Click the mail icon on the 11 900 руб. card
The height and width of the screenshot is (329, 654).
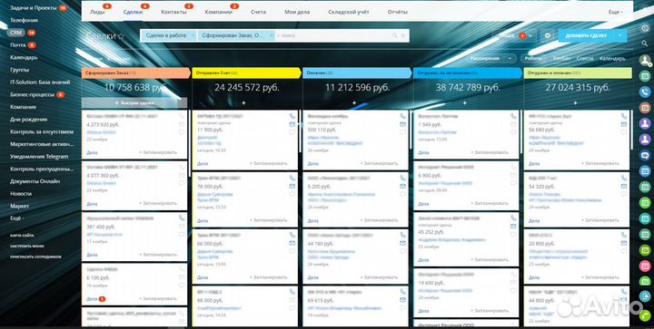coord(292,124)
